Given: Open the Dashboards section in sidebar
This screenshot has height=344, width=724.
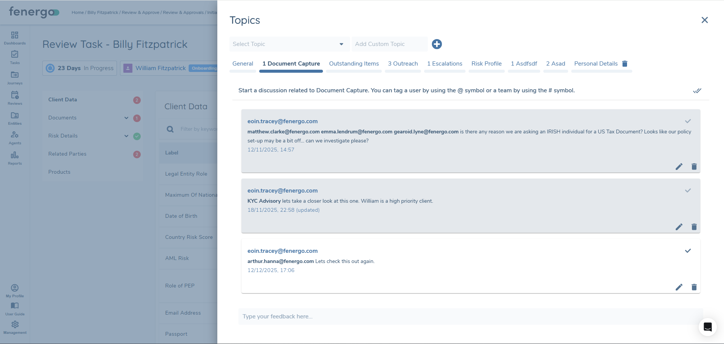Looking at the screenshot, I should pyautogui.click(x=15, y=37).
